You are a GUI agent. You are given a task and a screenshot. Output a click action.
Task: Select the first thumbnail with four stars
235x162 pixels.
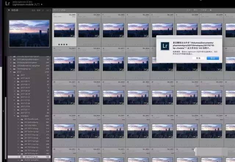[64, 30]
